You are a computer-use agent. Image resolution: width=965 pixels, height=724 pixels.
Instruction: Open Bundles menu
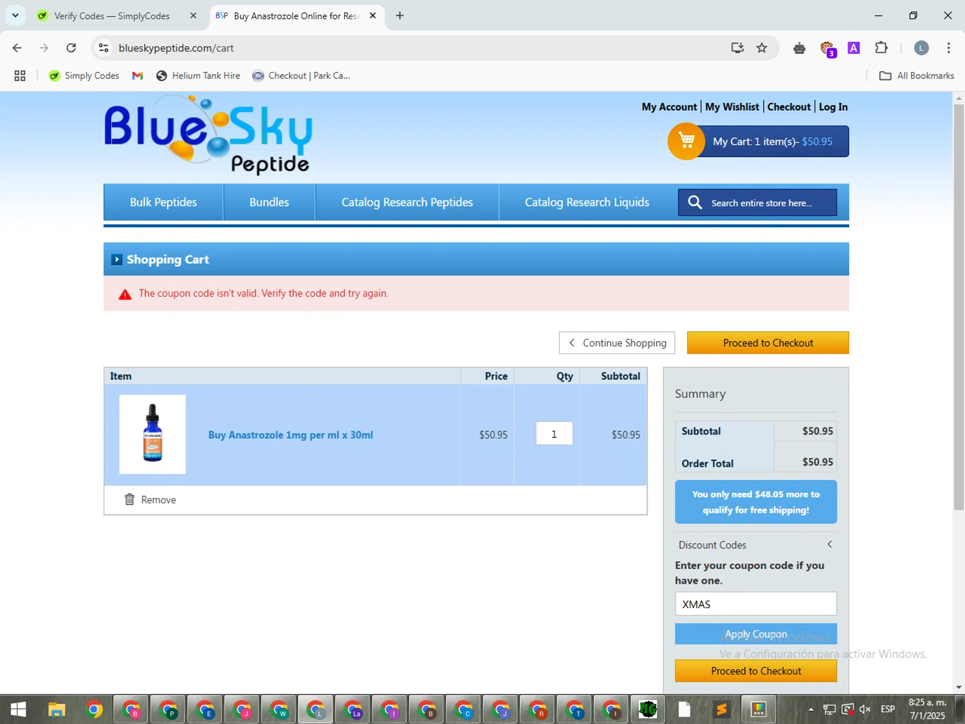269,202
